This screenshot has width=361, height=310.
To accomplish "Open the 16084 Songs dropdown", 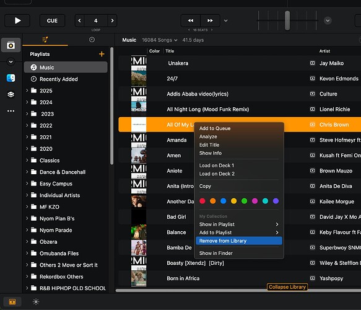I will pos(160,40).
